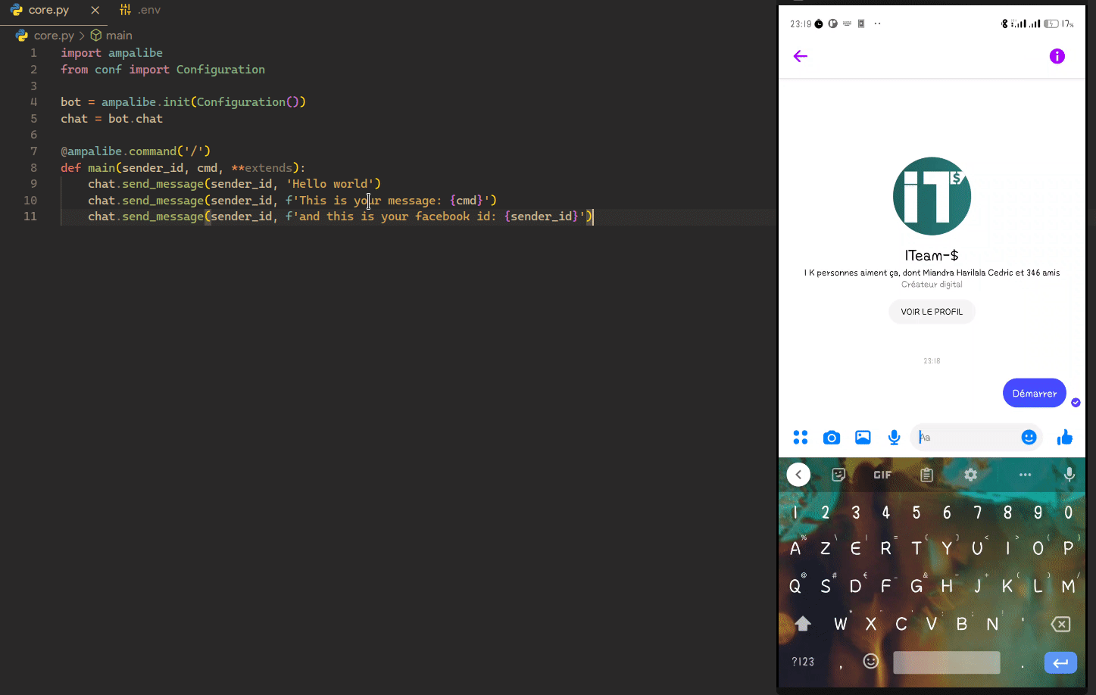1096x695 pixels.
Task: Tap the Démarrer message bubble
Action: pos(1035,393)
